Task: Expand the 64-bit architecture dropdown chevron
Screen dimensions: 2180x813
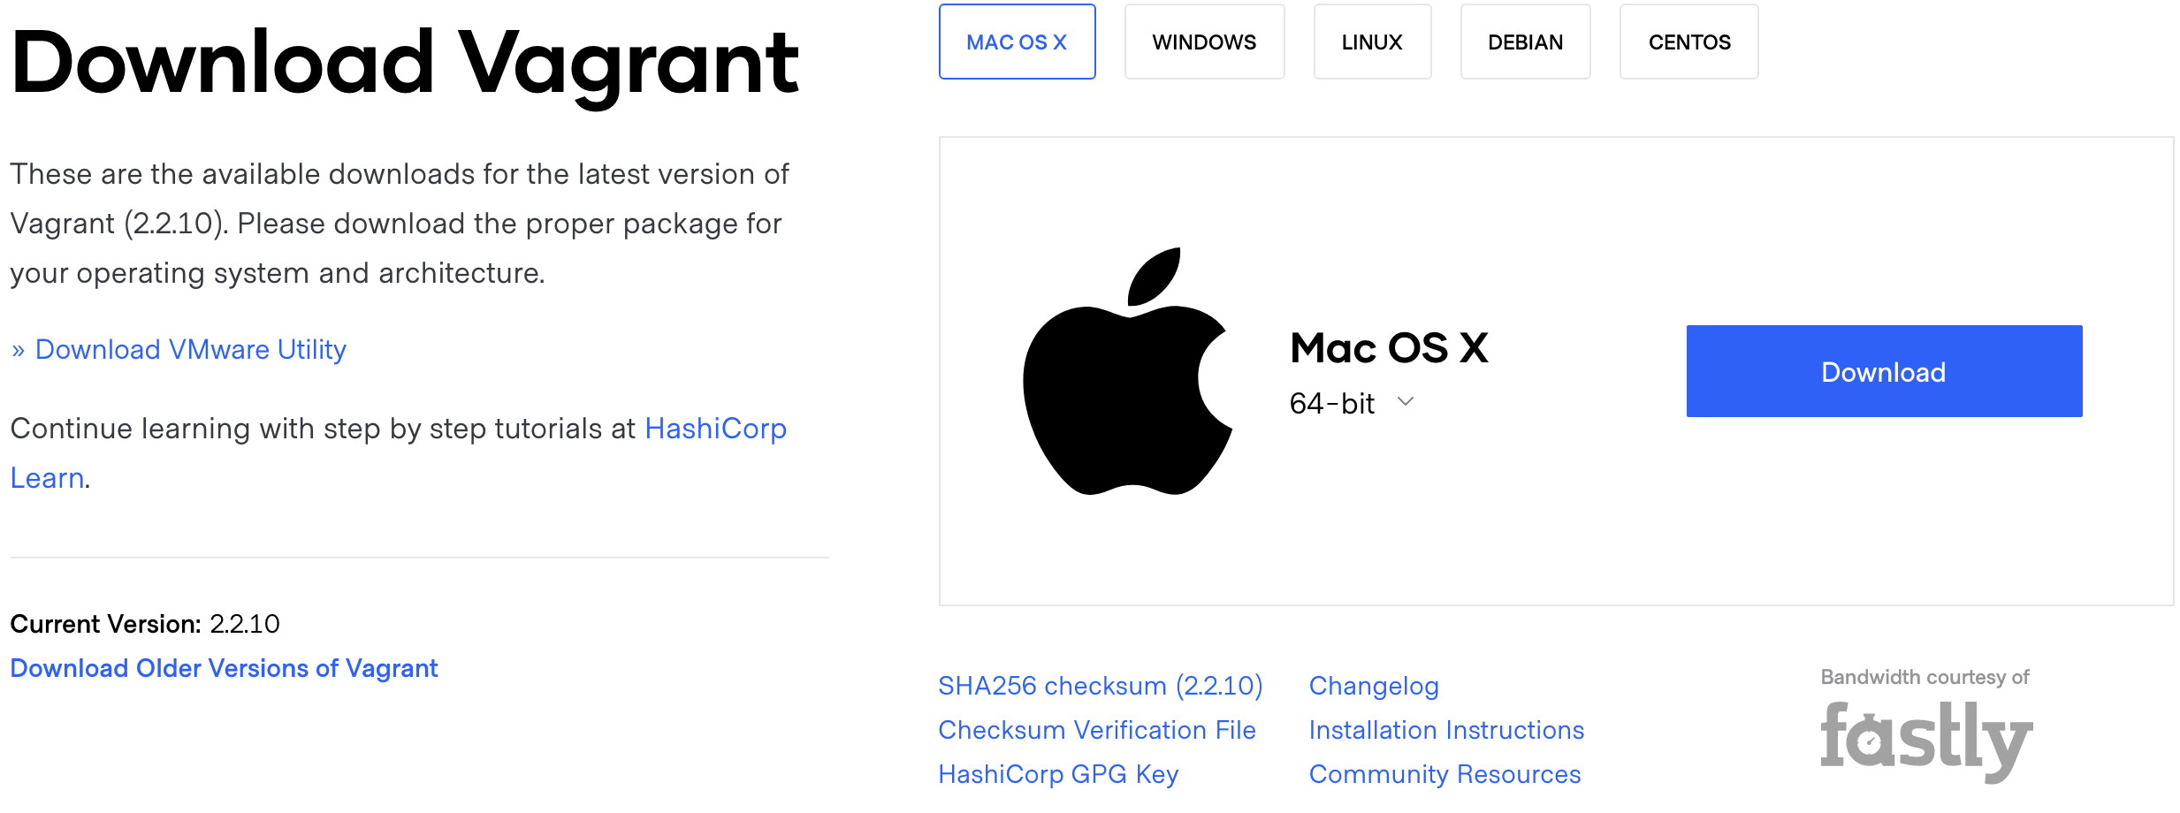Action: pyautogui.click(x=1406, y=402)
